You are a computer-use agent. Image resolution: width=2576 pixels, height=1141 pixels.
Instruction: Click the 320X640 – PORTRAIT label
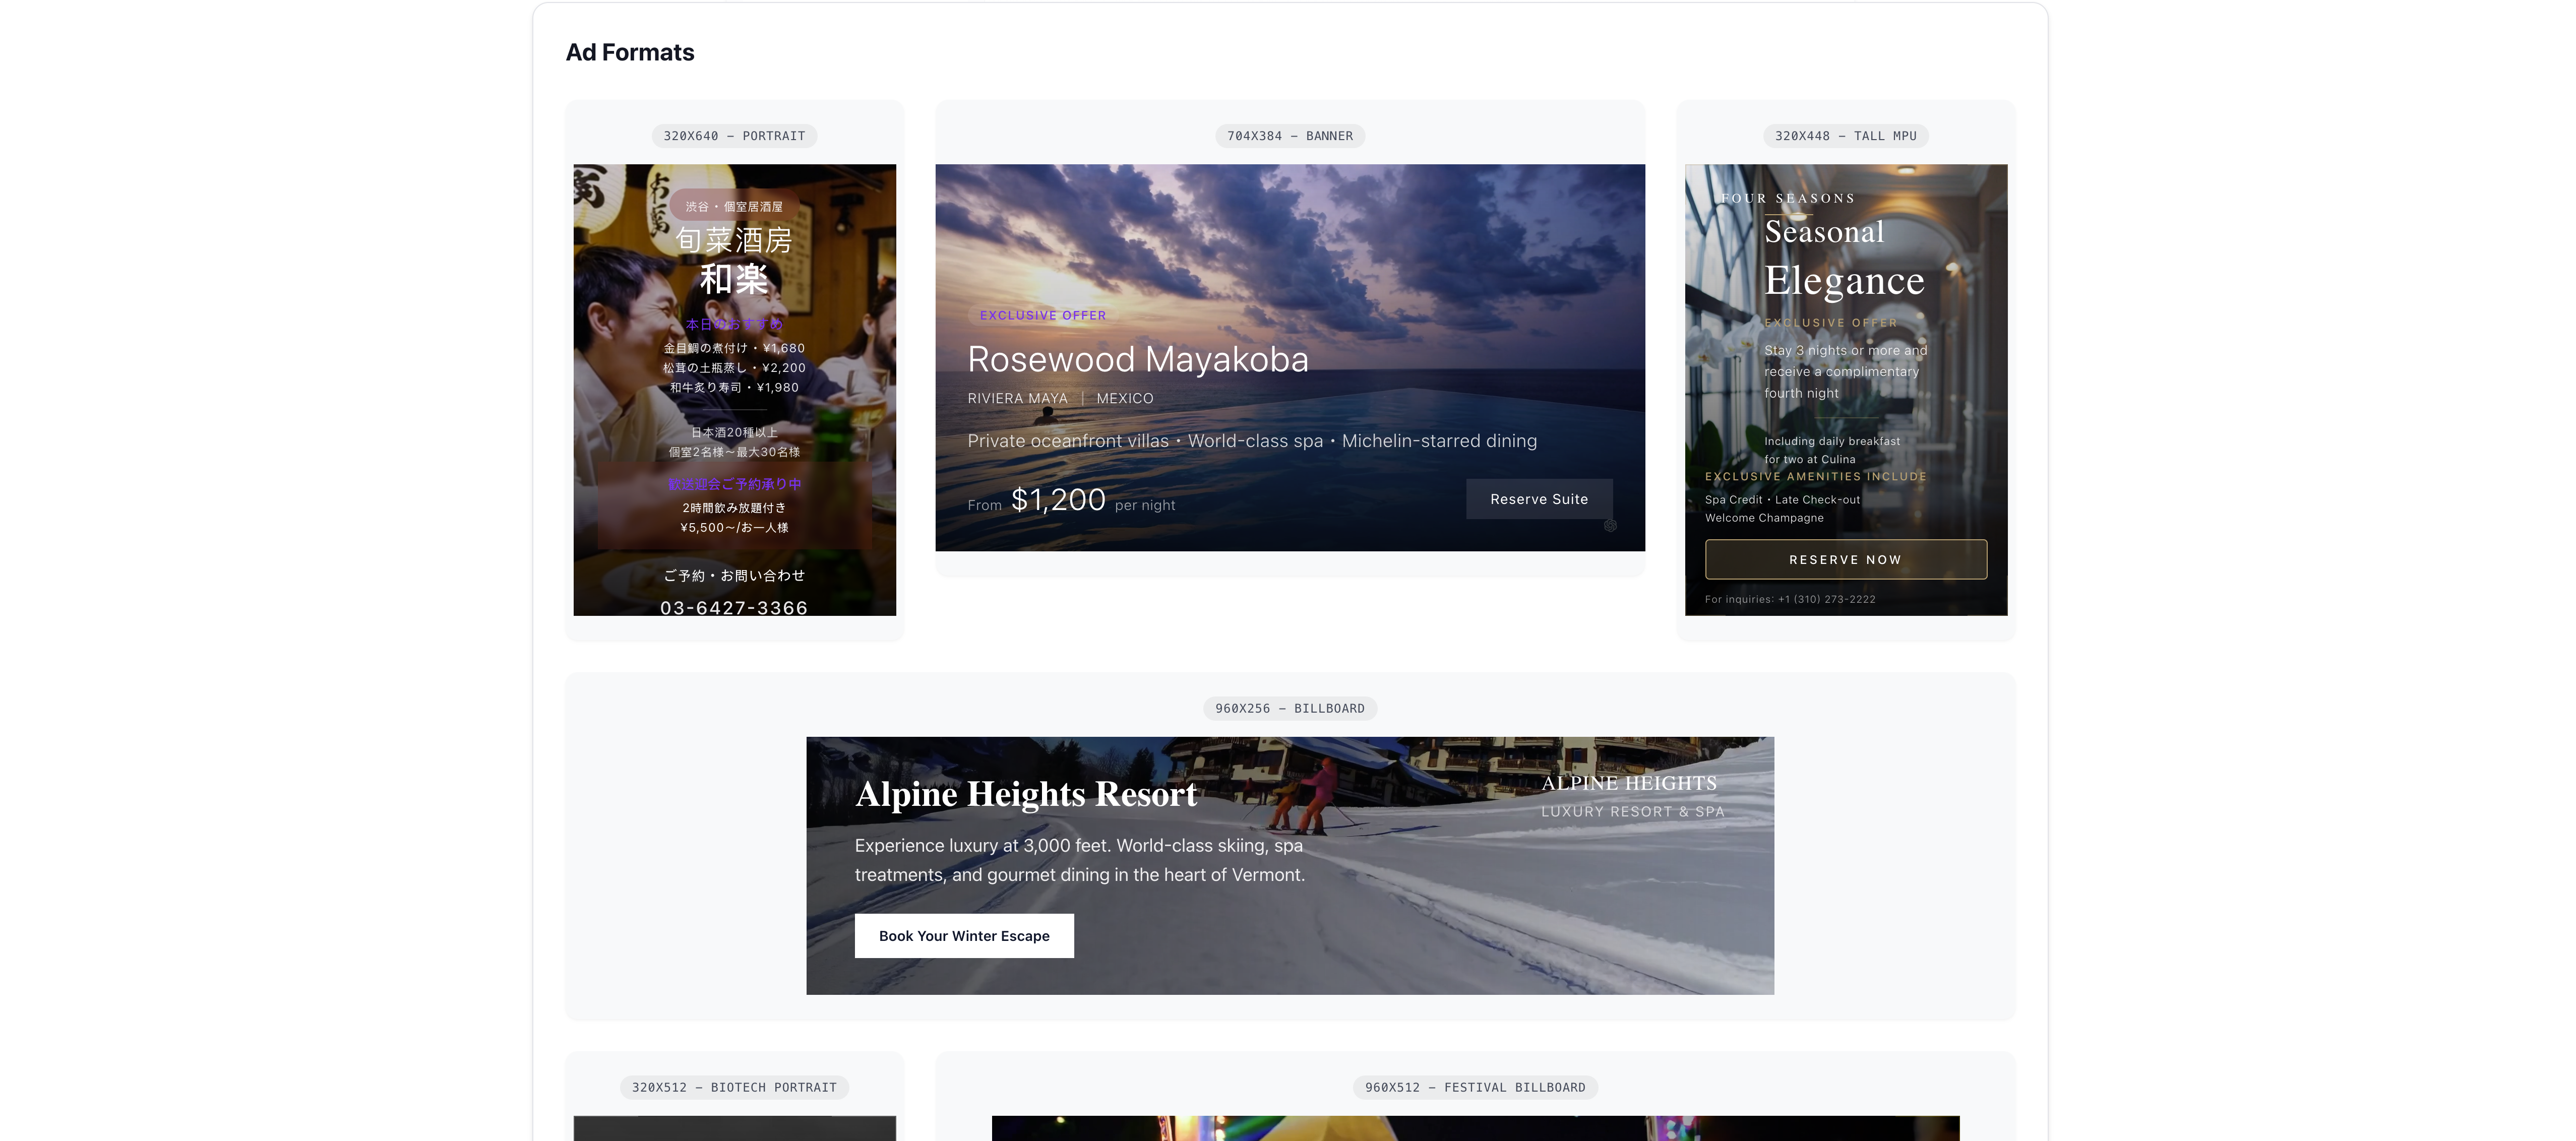point(734,136)
